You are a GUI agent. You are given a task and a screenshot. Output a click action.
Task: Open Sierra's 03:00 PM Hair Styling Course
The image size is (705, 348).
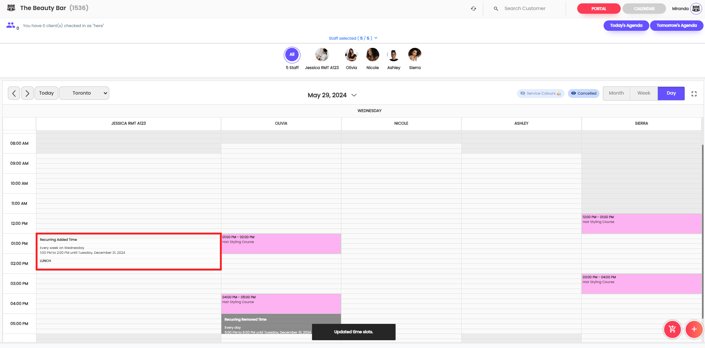pyautogui.click(x=641, y=284)
